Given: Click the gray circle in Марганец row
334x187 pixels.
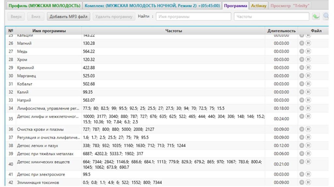Looking at the screenshot, I should tap(302, 76).
